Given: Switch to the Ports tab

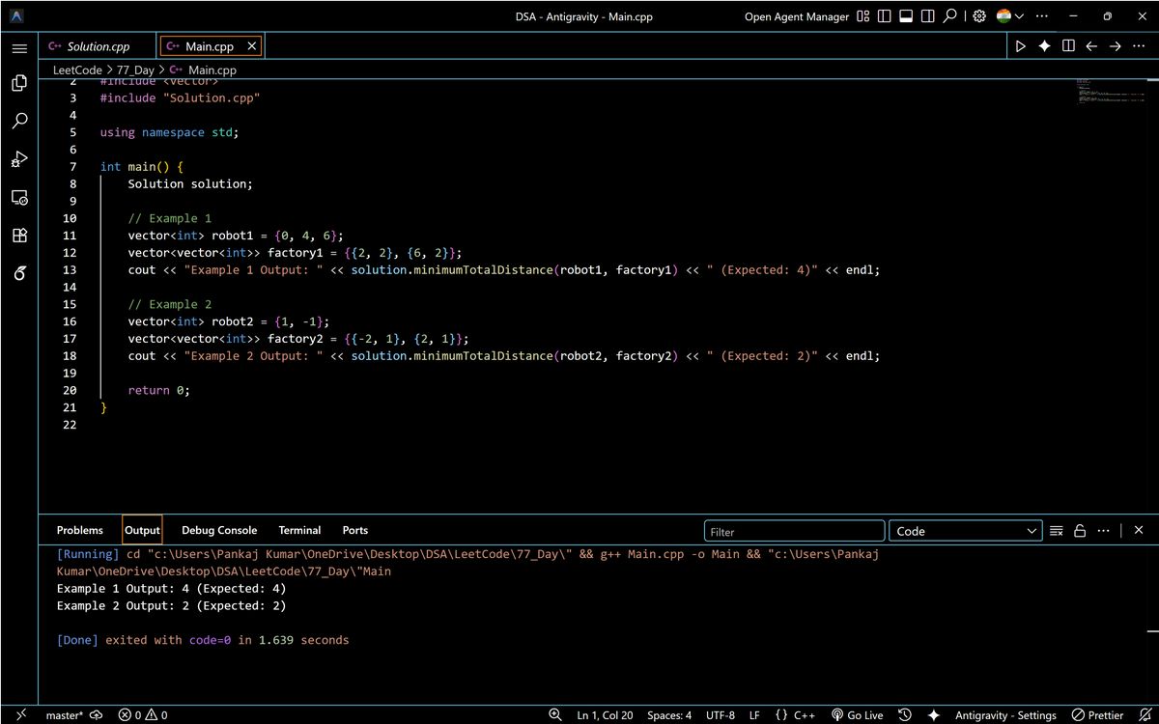Looking at the screenshot, I should click(x=355, y=531).
